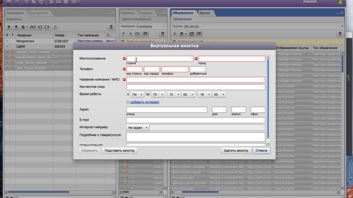This screenshot has height=198, width=353.
Task: Click the Отмена button
Action: pyautogui.click(x=261, y=151)
